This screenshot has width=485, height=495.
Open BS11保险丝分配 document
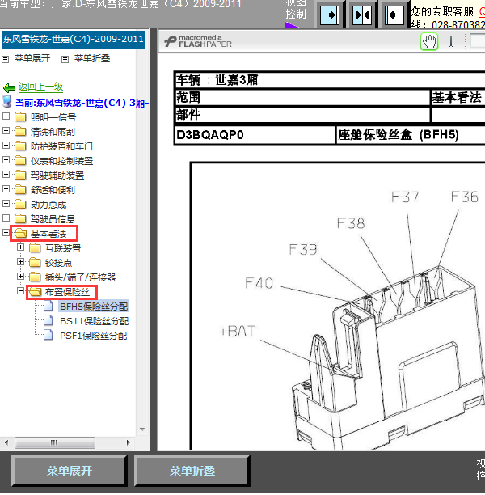94,321
